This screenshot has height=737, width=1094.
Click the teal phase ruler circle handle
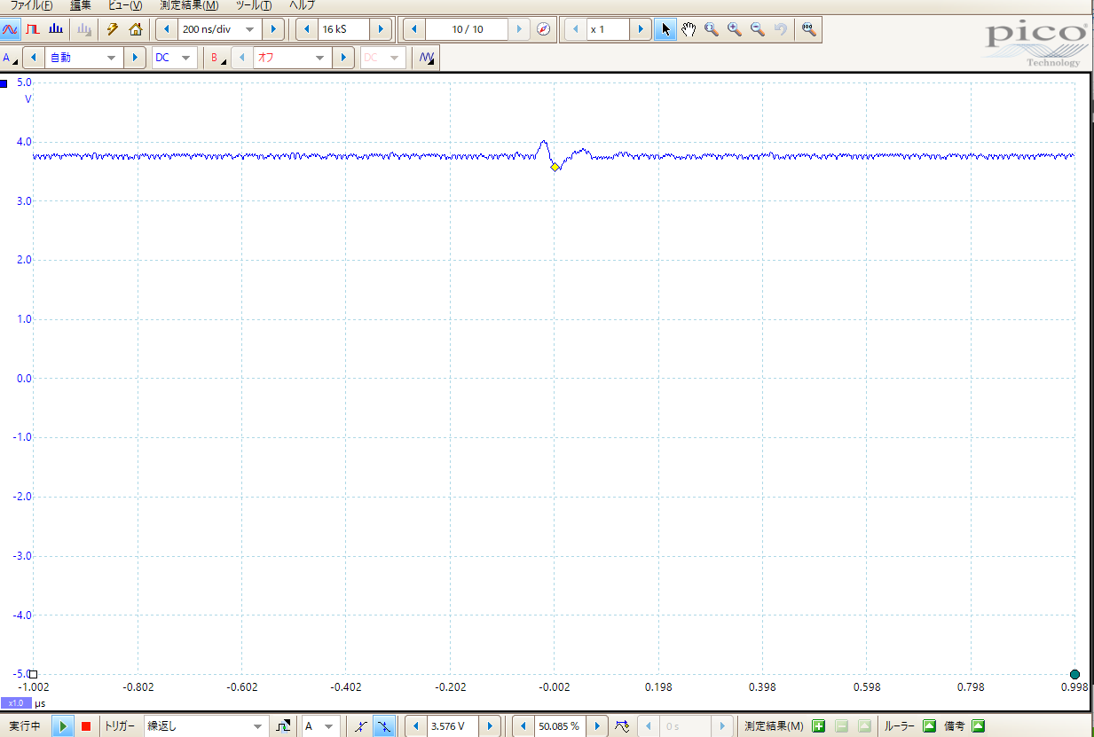point(1075,674)
